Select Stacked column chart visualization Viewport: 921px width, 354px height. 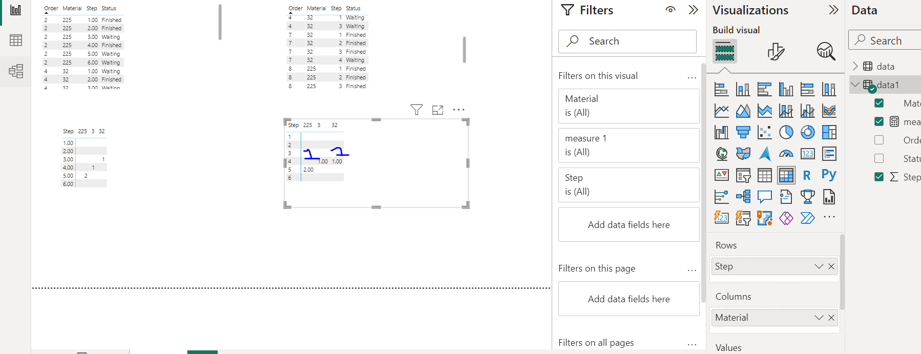pyautogui.click(x=743, y=89)
